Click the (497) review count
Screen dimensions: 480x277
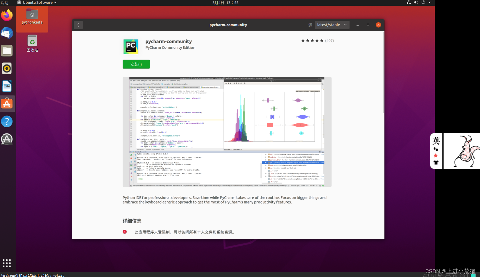pos(329,41)
